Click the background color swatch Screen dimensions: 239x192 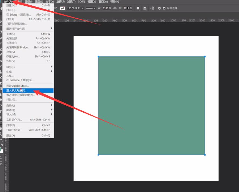point(2,151)
